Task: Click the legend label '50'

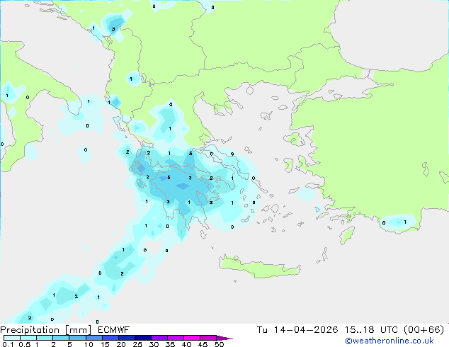Action: point(220,344)
